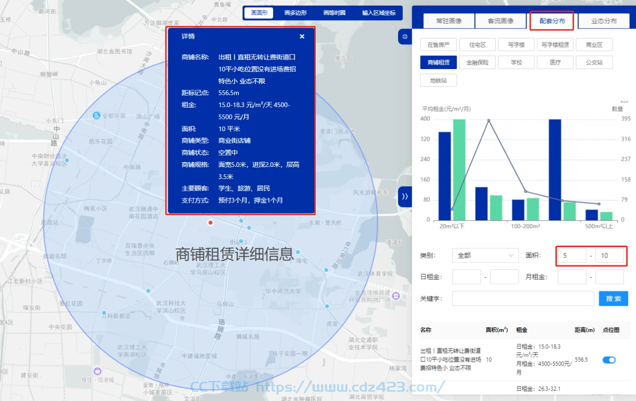This screenshot has height=401, width=636.
Task: Switch to the 客流画像 tab
Action: [x=501, y=21]
